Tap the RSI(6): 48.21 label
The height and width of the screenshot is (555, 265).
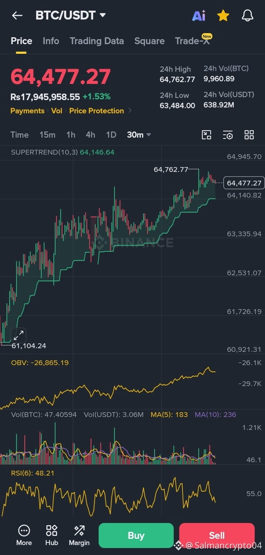coord(32,473)
